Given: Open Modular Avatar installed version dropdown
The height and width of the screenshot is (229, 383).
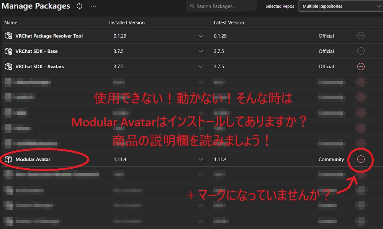Looking at the screenshot, I should [201, 160].
